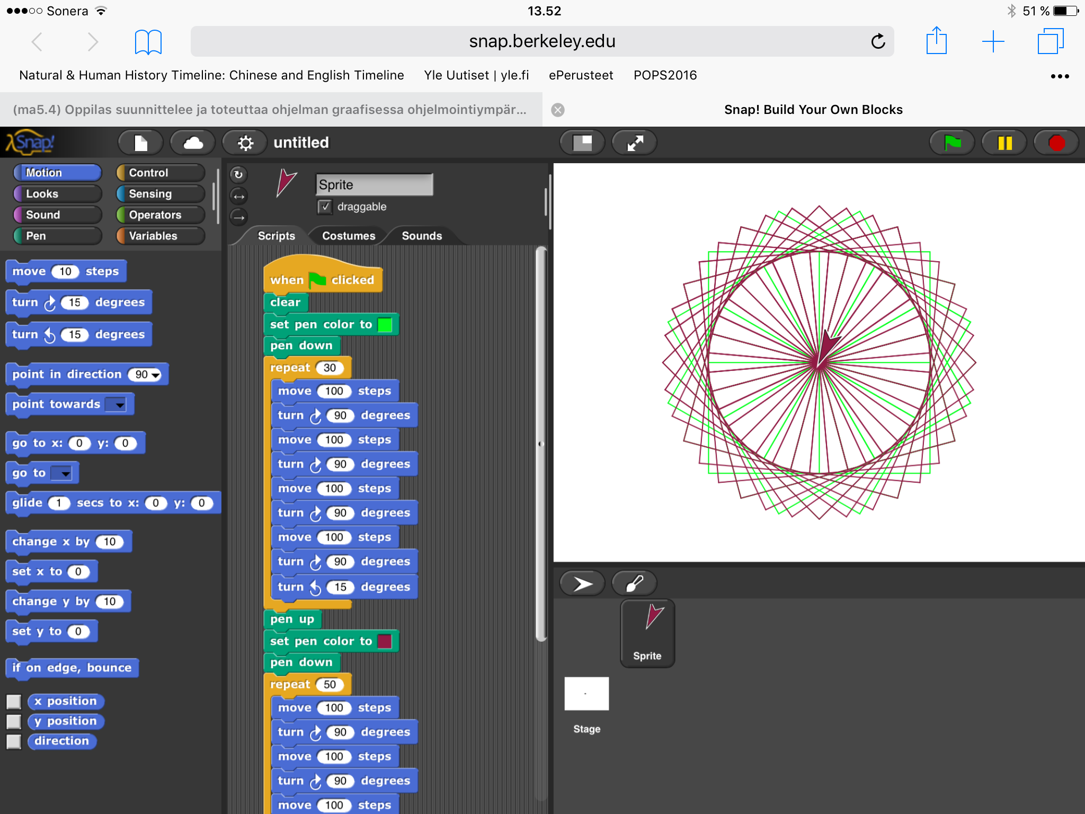The width and height of the screenshot is (1085, 814).
Task: Paint a new sprite with brush icon
Action: click(x=634, y=583)
